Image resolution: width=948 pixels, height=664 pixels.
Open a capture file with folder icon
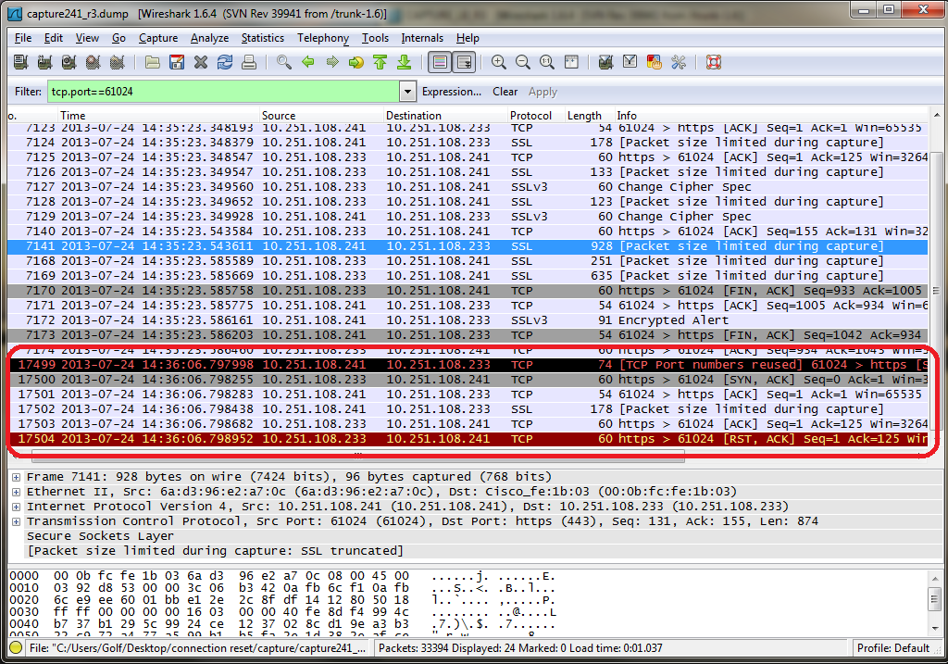[x=153, y=62]
